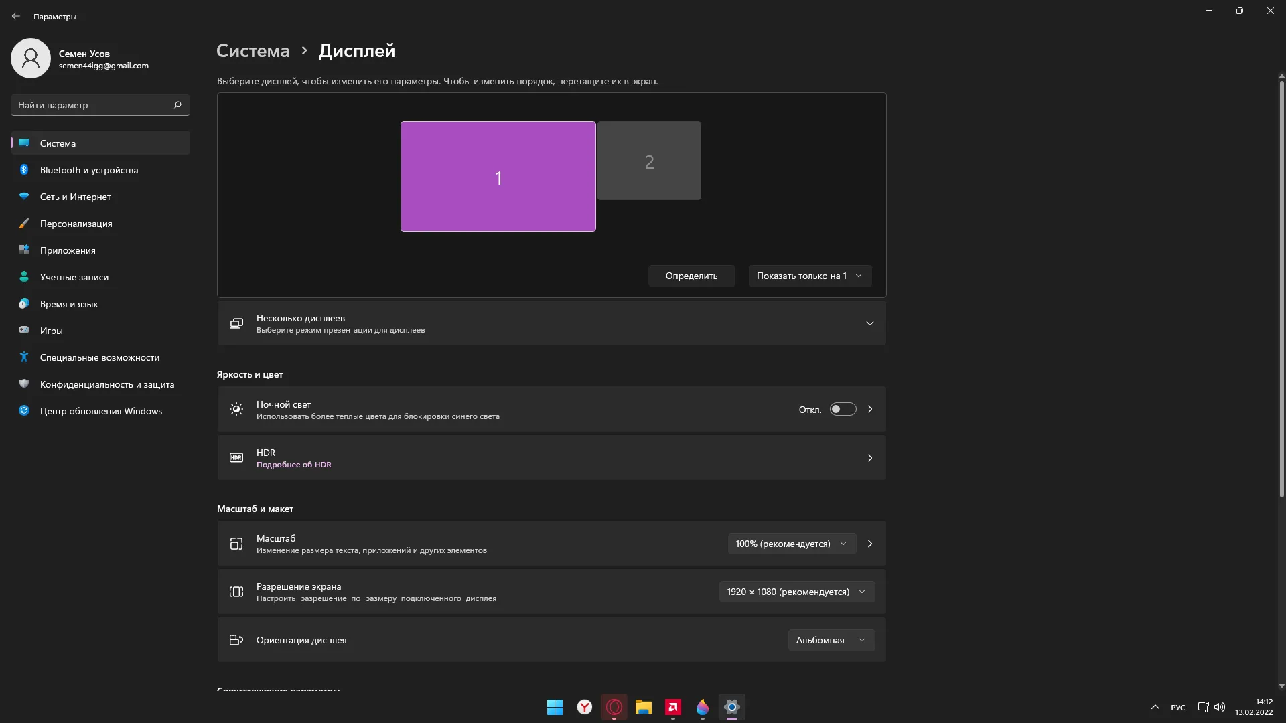
Task: Click the Семен Усов account name
Action: tap(84, 54)
